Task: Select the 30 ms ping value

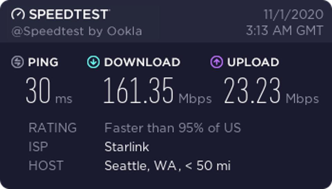Action: pyautogui.click(x=38, y=91)
